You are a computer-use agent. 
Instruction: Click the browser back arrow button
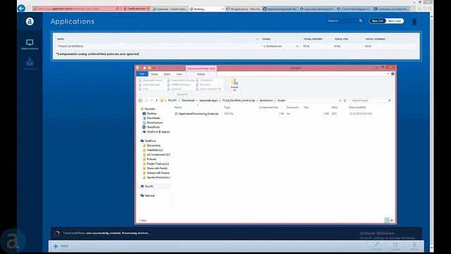click(x=21, y=8)
